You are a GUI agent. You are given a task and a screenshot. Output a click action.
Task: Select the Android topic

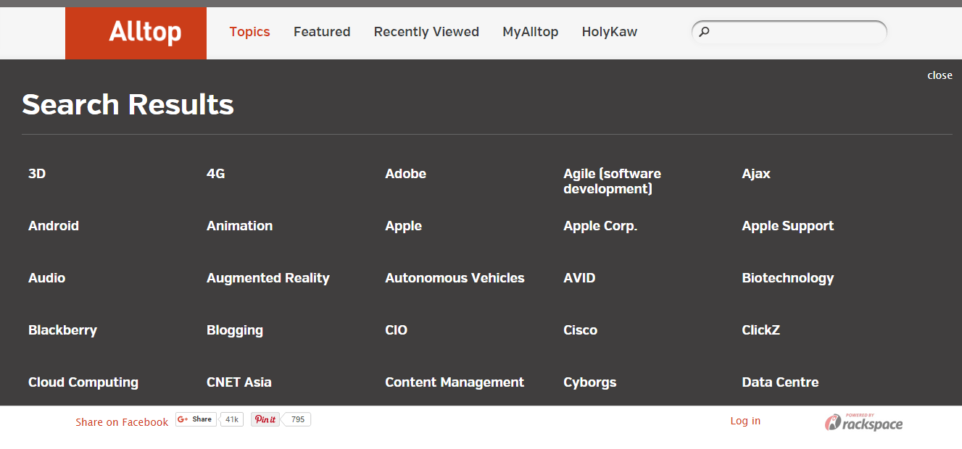(54, 226)
